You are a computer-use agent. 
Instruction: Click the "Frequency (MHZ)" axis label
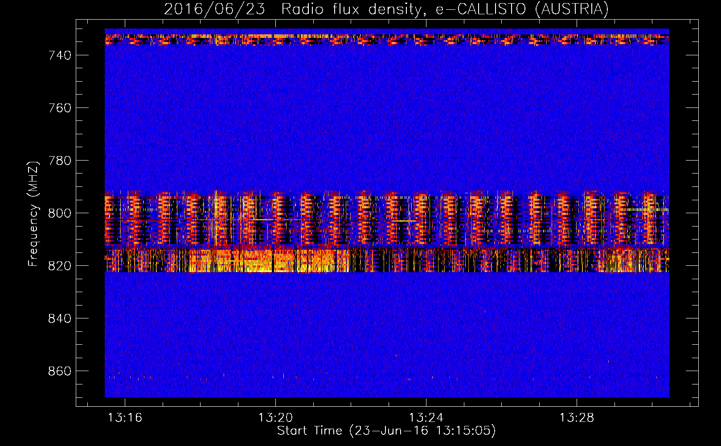[x=33, y=213]
